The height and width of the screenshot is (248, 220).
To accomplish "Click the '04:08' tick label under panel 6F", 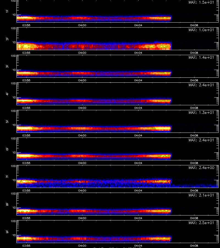I will (x=194, y=163).
